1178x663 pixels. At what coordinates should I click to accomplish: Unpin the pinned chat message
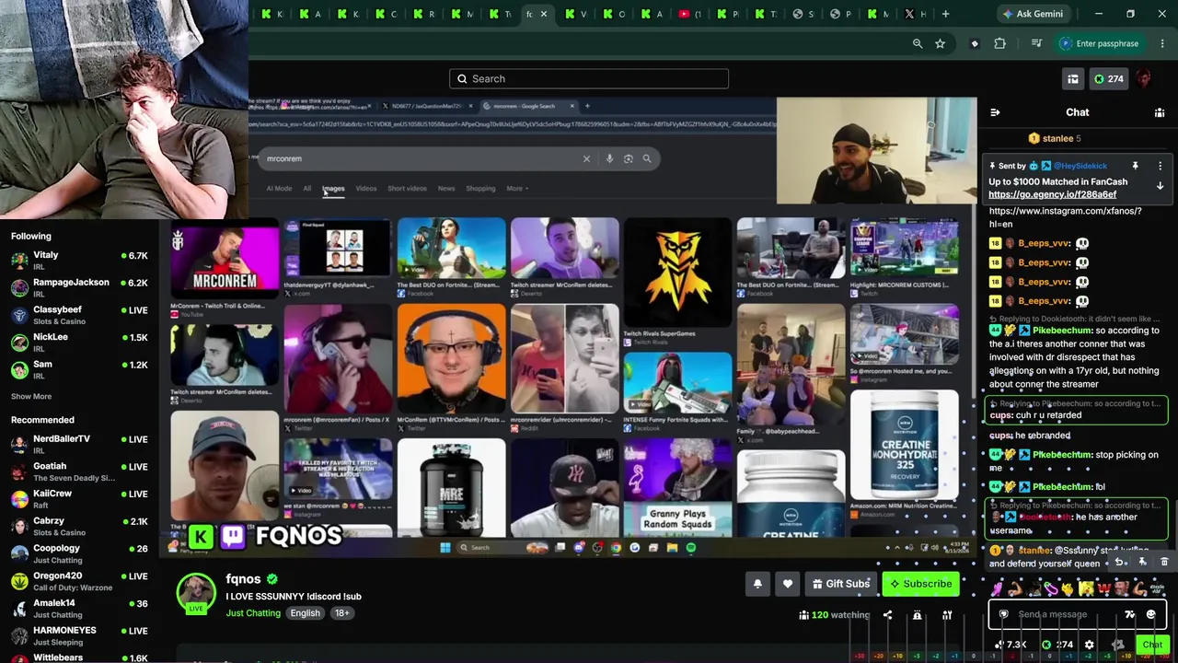[1136, 166]
